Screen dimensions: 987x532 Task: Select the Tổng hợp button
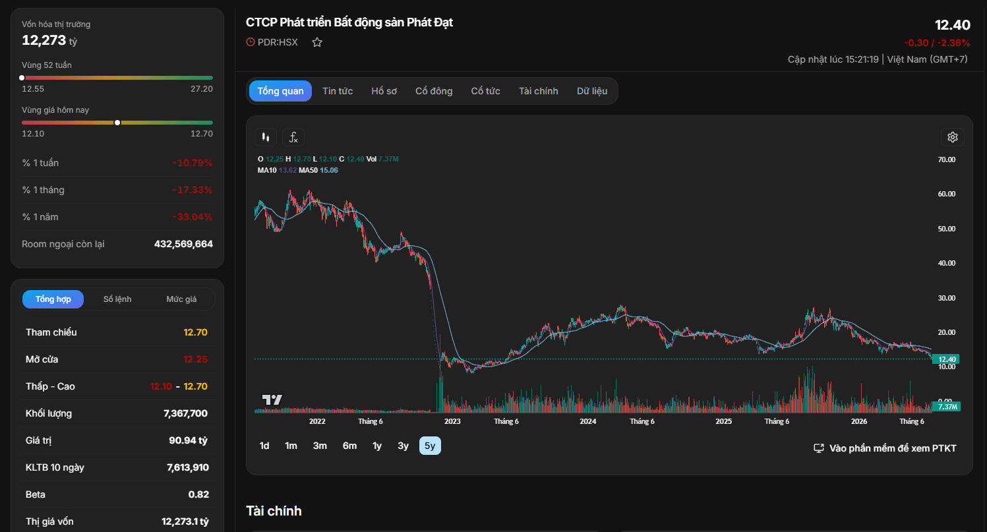point(53,299)
